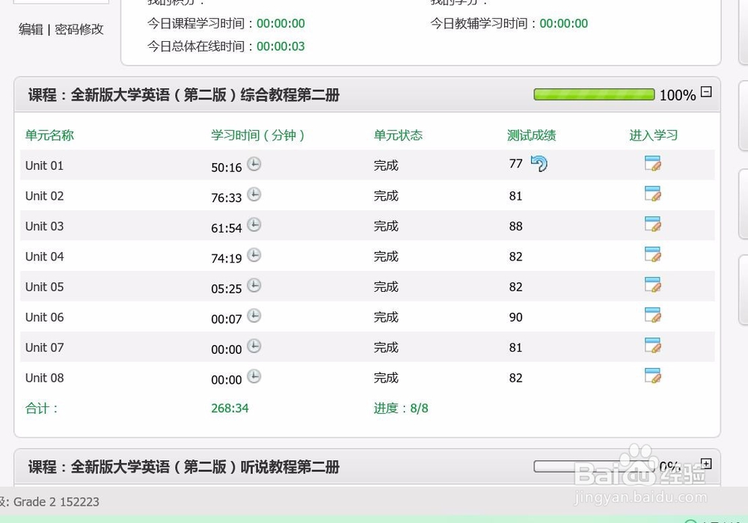Screen dimensions: 748x523
Task: Click the Unit 01 test score 77
Action: 515,164
